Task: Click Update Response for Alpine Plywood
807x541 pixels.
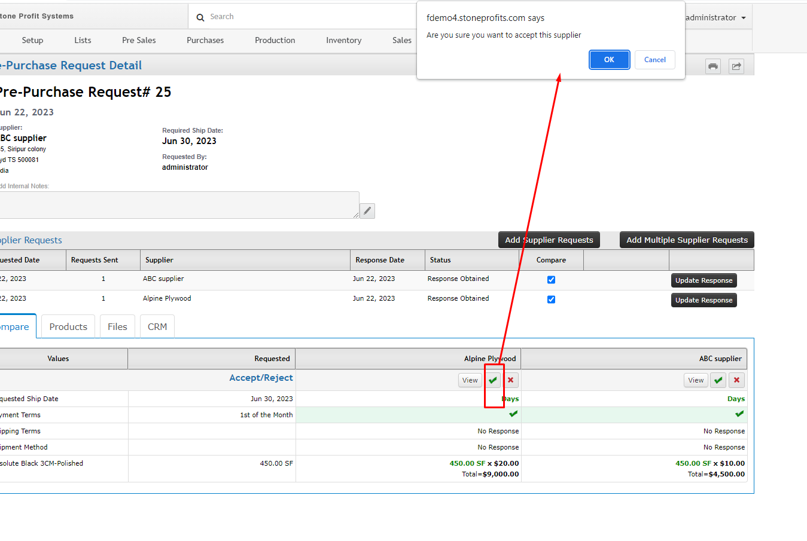Action: [x=704, y=300]
